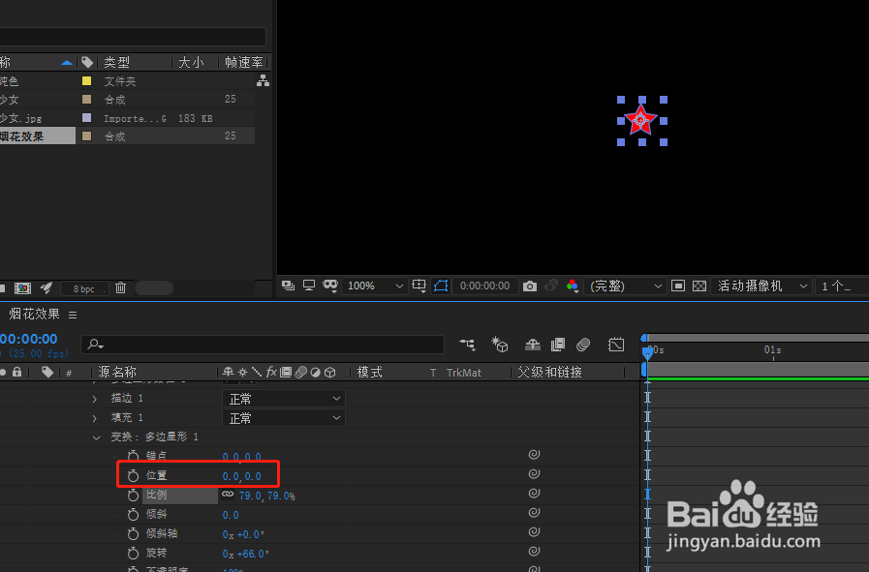Open the 活动摄像机 3D view dropdown
869x572 pixels.
pos(762,286)
